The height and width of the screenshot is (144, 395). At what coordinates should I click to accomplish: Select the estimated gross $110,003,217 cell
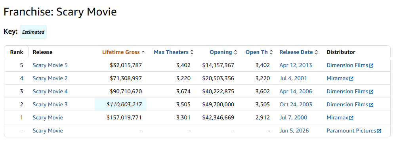click(x=121, y=104)
